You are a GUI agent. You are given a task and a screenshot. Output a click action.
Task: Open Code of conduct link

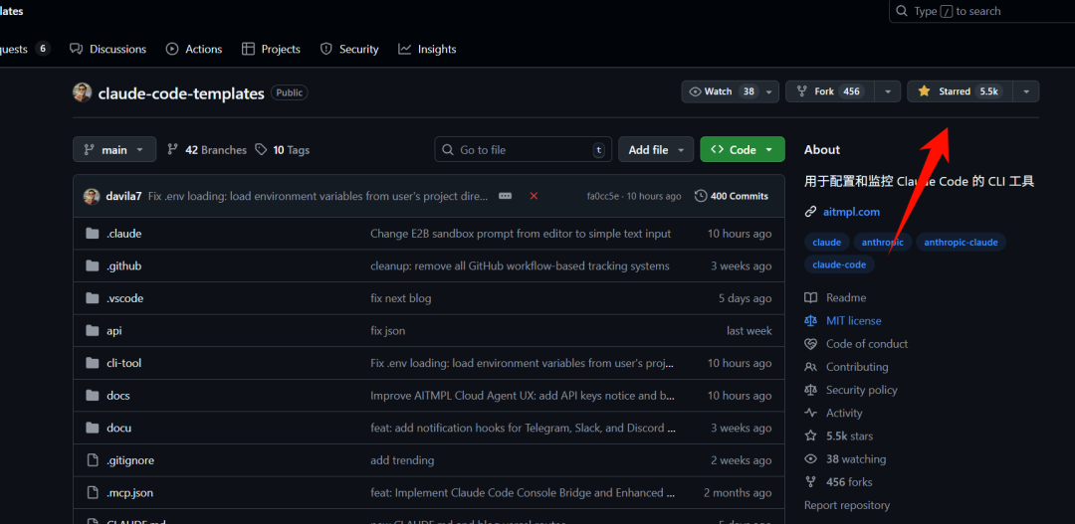point(867,344)
